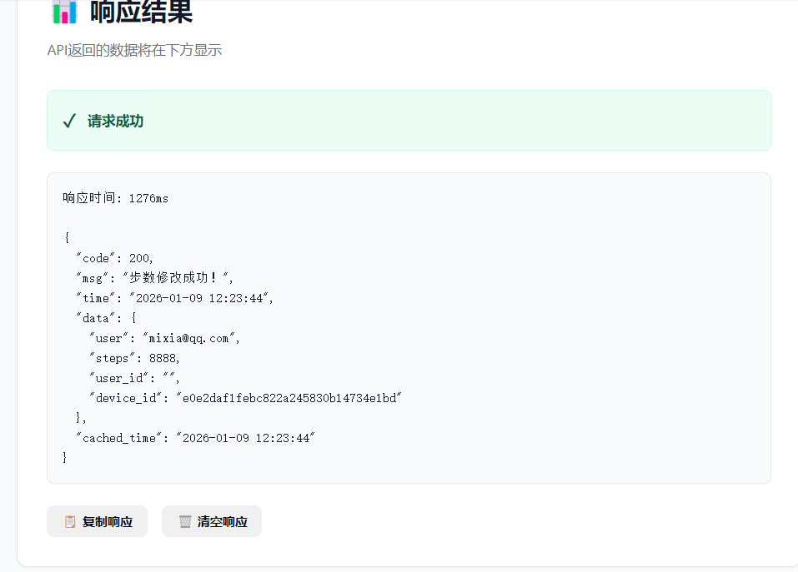Screen dimensions: 798x572
Task: Click the 清空响应 button to clear the response
Action: click(x=211, y=520)
